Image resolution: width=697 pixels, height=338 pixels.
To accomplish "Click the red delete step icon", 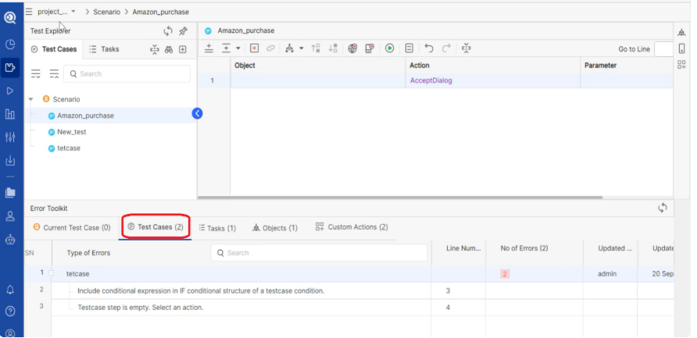I will pyautogui.click(x=254, y=48).
